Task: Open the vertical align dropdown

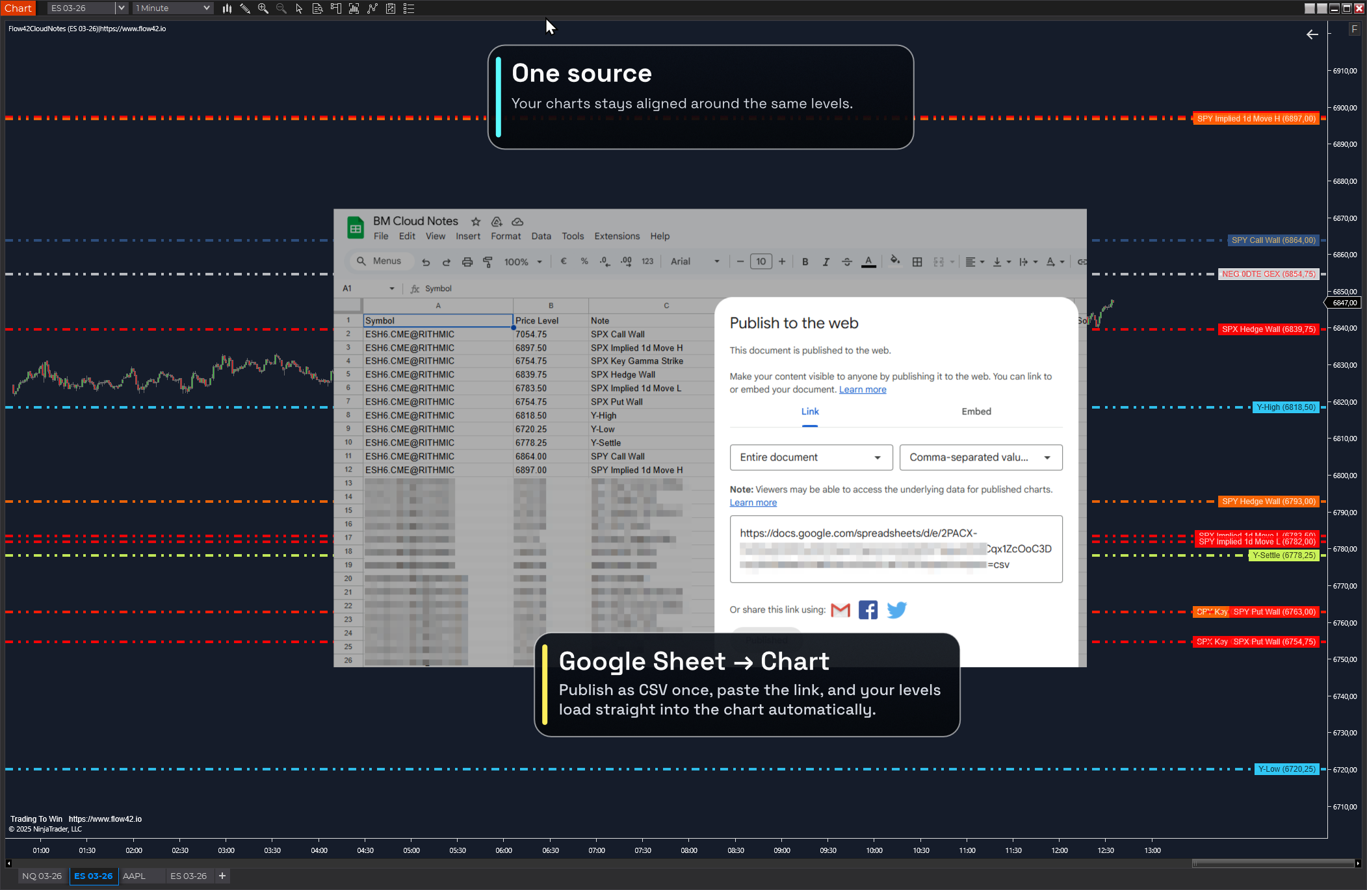Action: coord(1002,262)
